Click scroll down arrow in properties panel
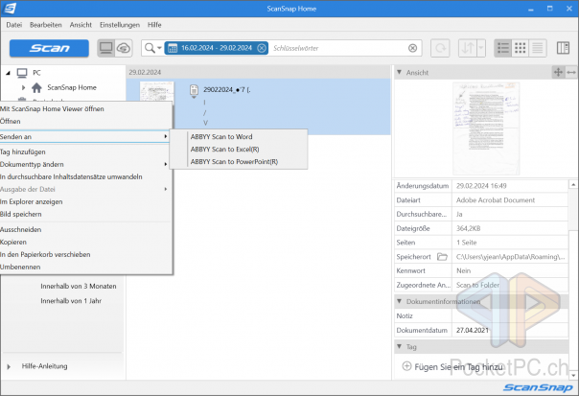 point(573,375)
